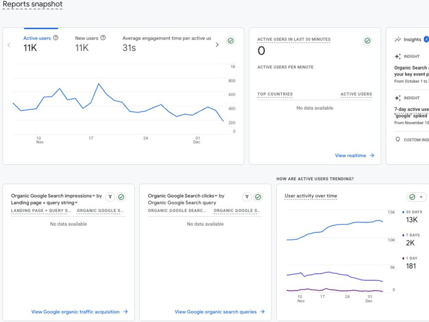Image resolution: width=429 pixels, height=322 pixels.
Task: Open Organic Google Search clicks metric dropdown
Action: 216,196
